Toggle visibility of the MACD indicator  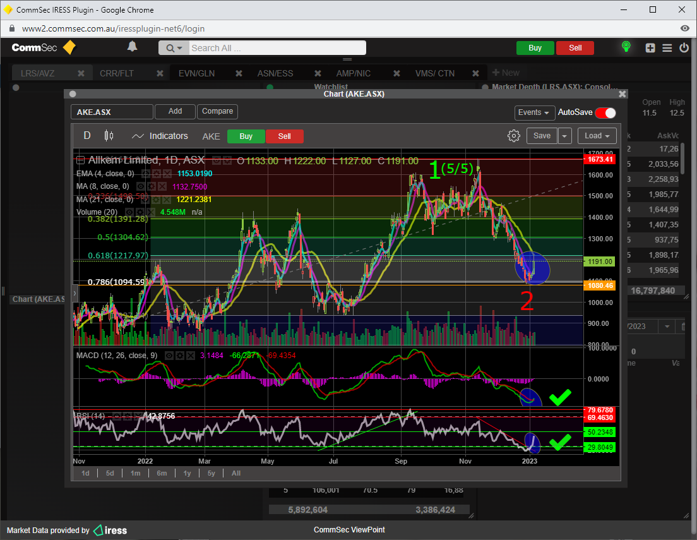click(x=169, y=356)
